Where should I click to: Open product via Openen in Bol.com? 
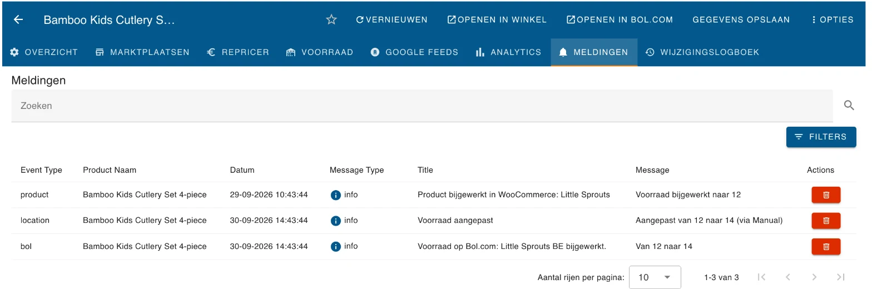pos(620,19)
